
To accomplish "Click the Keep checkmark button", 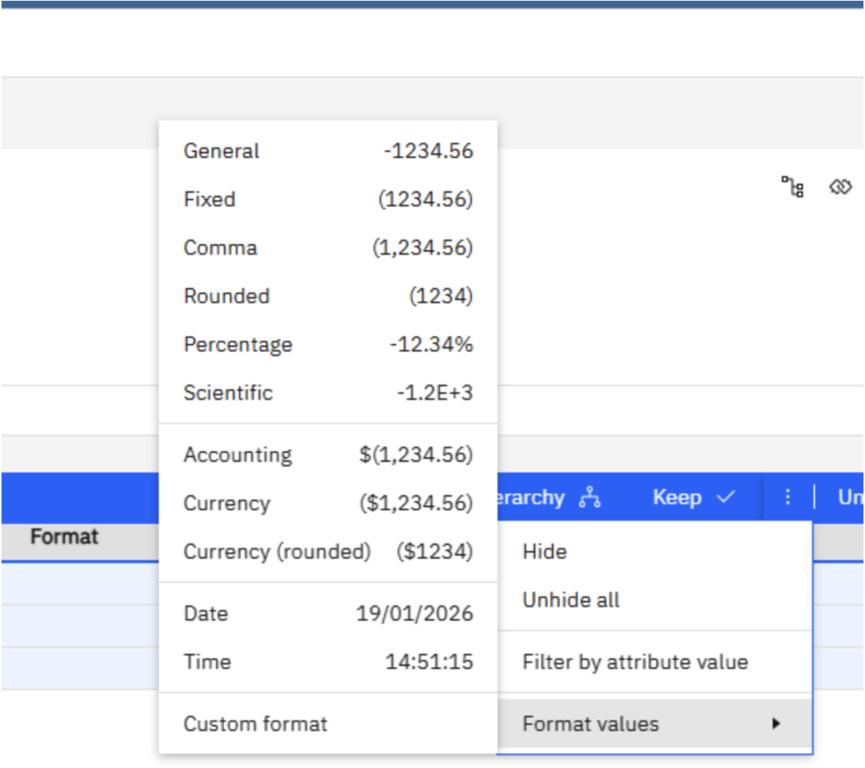I will 694,498.
